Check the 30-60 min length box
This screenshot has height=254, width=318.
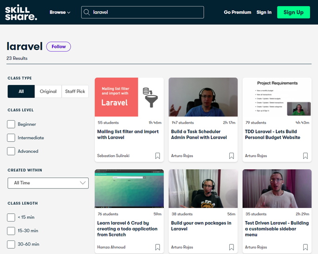[11, 244]
